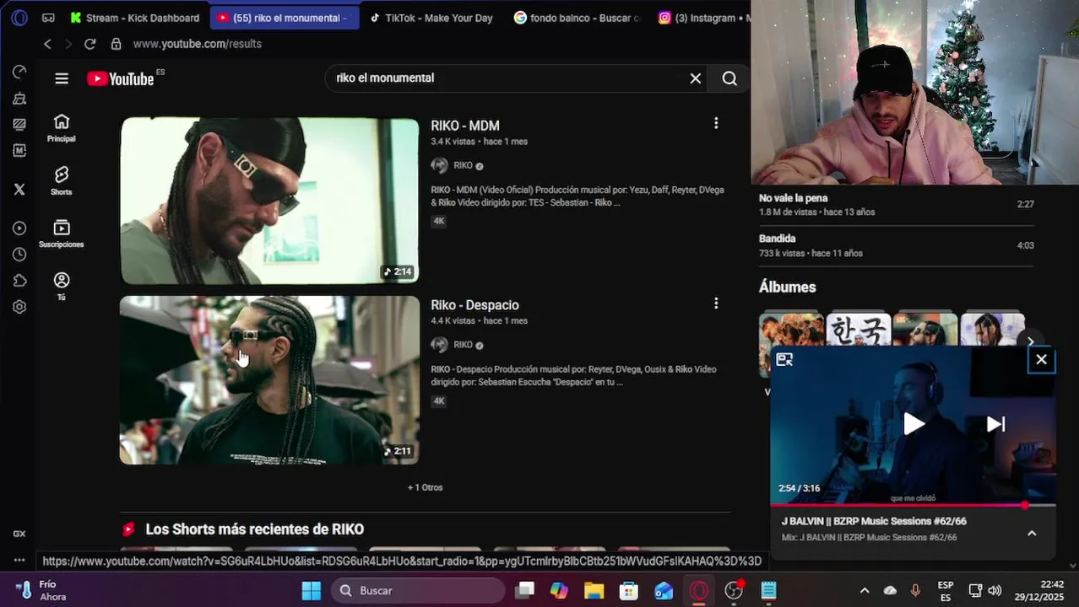Open Shorts in YouTube sidebar
The width and height of the screenshot is (1079, 607).
(61, 181)
